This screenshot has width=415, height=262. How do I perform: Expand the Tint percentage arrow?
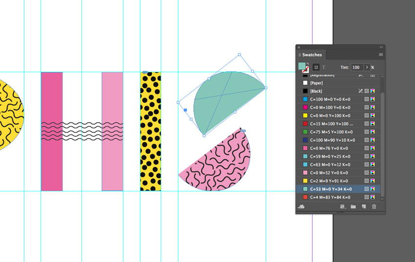point(367,67)
